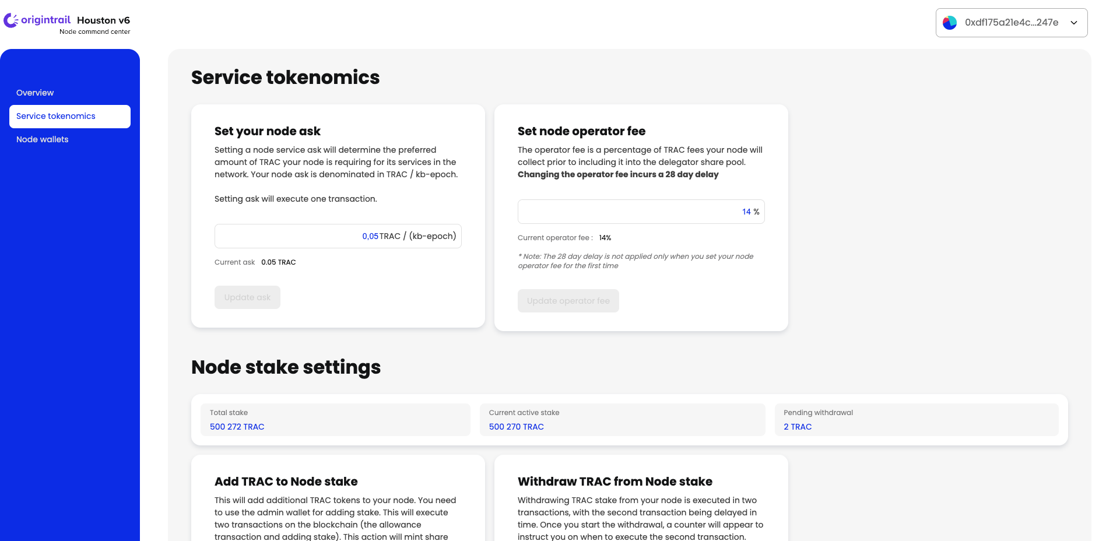This screenshot has width=1099, height=541.
Task: Click the wallet address 0xdf175a21e4c...247e
Action: click(1012, 23)
